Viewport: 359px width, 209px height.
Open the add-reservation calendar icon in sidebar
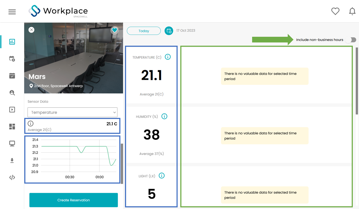coord(12,59)
